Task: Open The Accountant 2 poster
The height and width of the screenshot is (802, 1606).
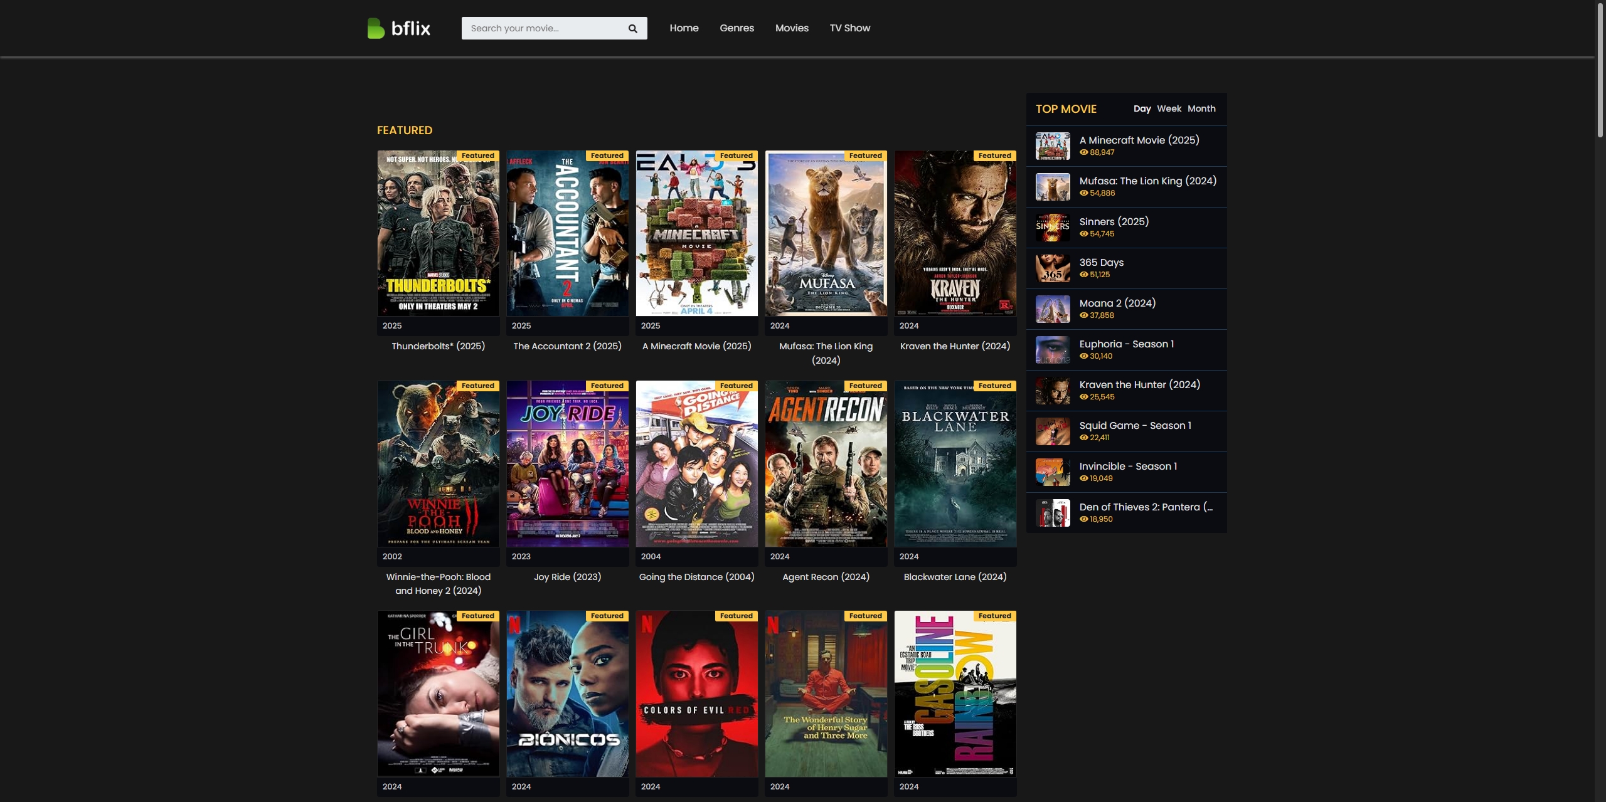Action: 567,233
